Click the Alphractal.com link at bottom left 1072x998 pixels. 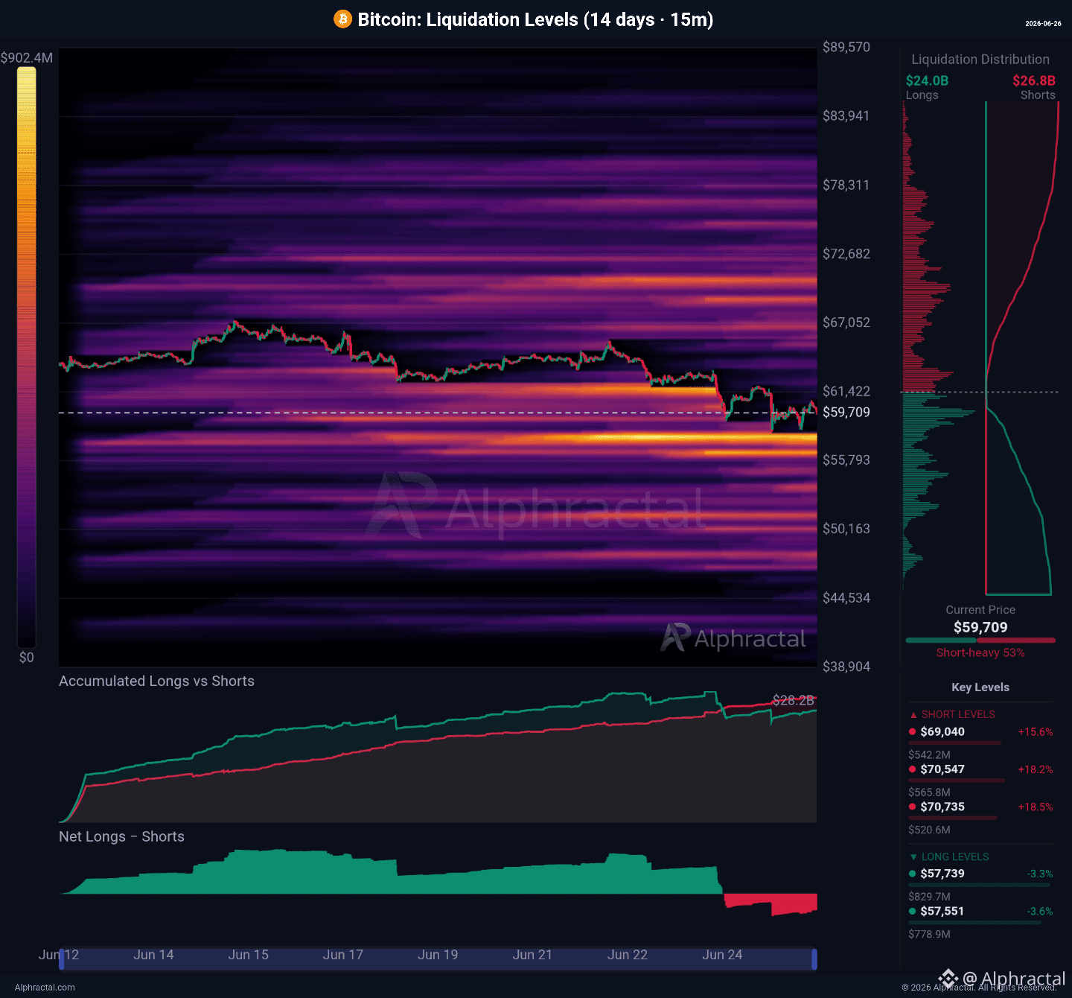pos(45,988)
